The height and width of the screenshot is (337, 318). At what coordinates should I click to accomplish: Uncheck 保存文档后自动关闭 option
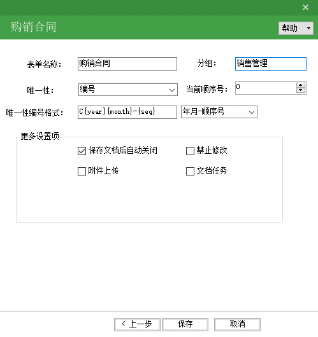tap(82, 151)
